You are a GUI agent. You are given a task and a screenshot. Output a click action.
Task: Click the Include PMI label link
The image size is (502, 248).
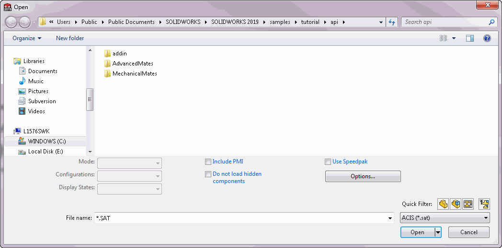(x=228, y=162)
